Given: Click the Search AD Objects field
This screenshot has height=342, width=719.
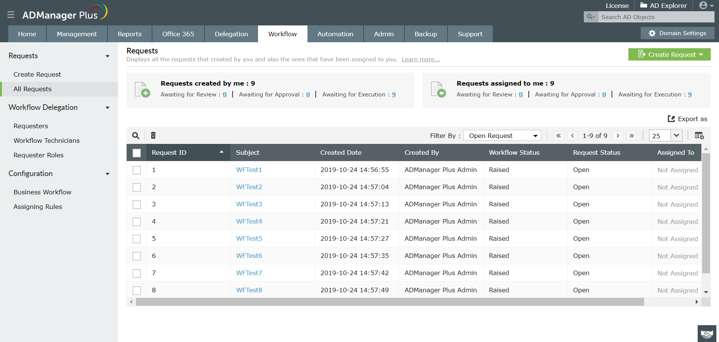Looking at the screenshot, I should click(655, 17).
